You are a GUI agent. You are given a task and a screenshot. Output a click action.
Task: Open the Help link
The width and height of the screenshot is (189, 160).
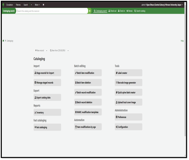click(182, 41)
